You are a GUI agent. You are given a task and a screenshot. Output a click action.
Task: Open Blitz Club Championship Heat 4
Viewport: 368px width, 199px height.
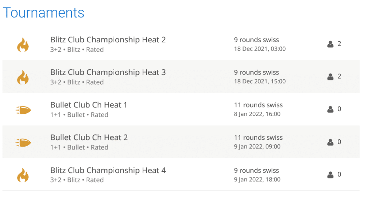(x=108, y=170)
